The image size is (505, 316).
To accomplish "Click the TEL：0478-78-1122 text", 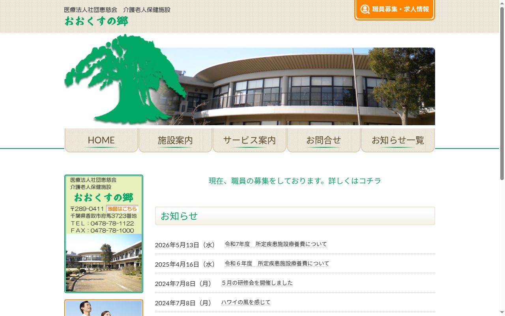I will [102, 223].
